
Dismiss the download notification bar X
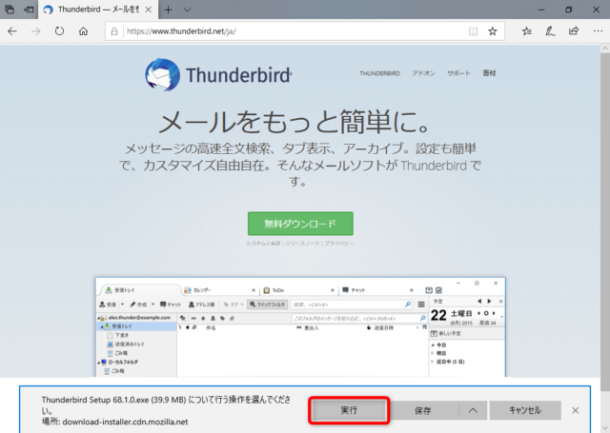coord(576,410)
